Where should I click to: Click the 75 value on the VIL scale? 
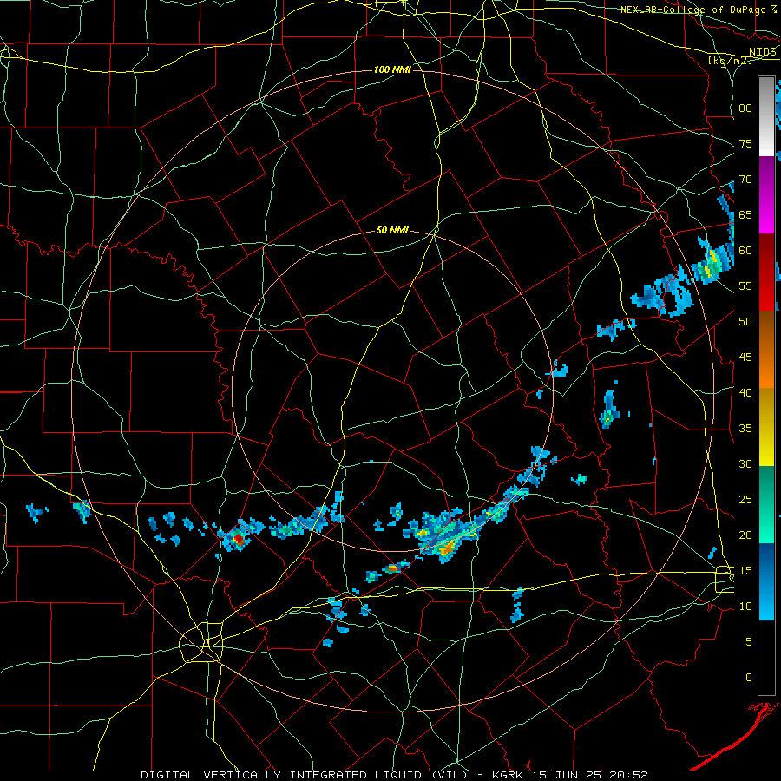tap(745, 144)
